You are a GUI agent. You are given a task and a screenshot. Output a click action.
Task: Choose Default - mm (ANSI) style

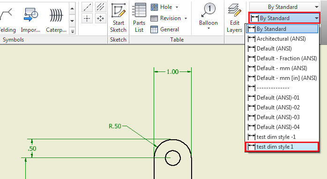coord(282,68)
